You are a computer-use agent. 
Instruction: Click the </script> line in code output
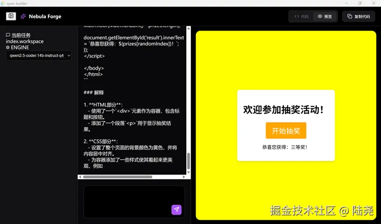94,56
